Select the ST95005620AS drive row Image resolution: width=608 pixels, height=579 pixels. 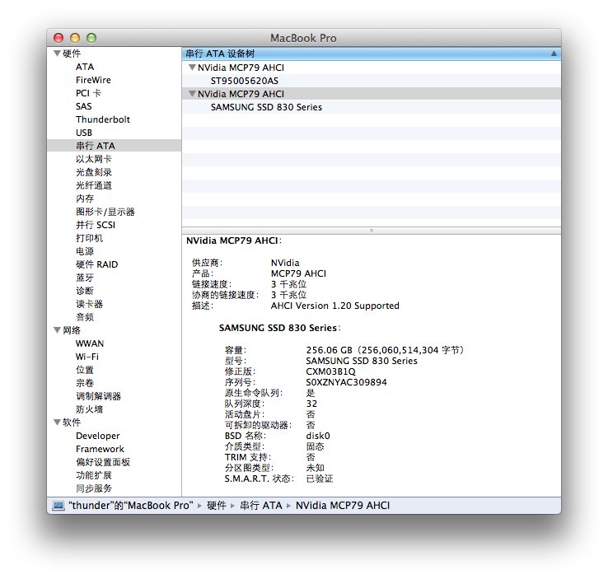pos(372,81)
